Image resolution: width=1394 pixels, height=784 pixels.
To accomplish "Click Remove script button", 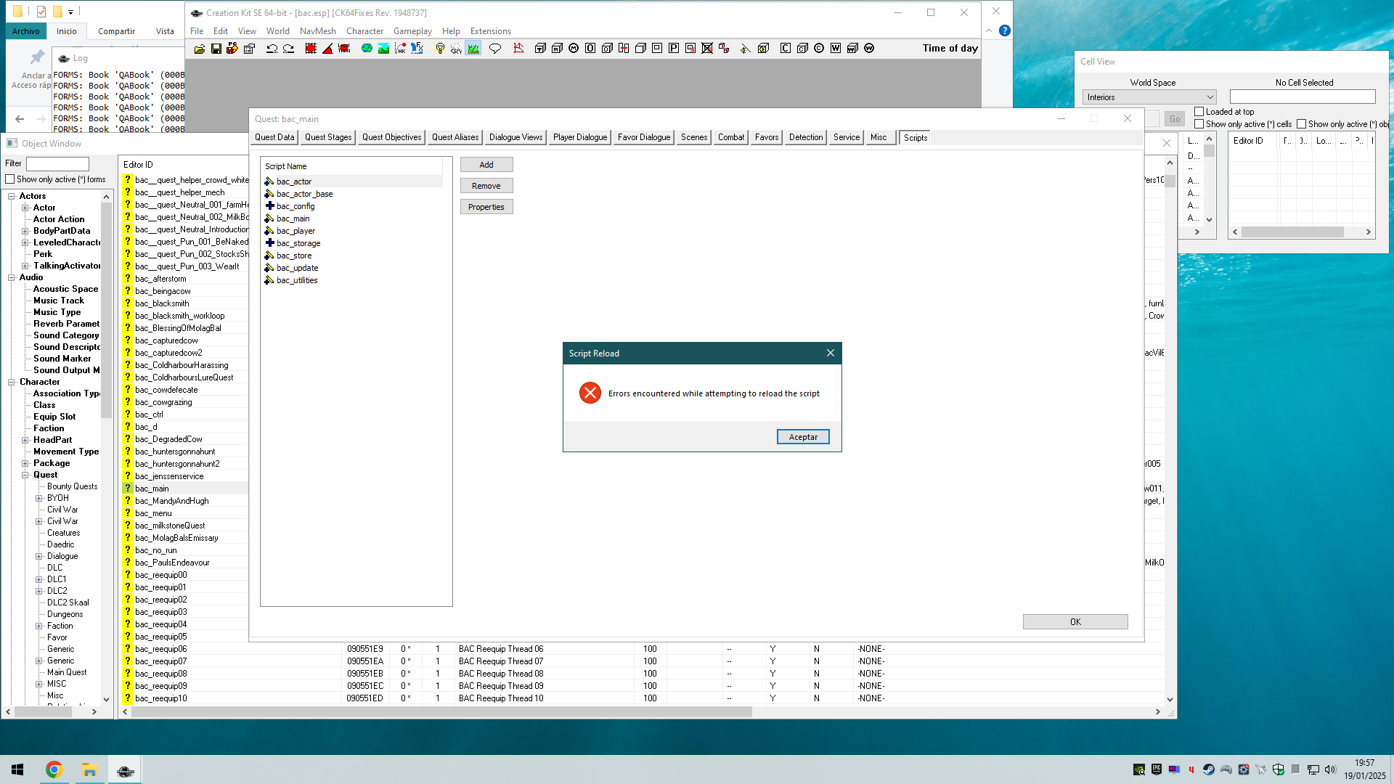I will 486,186.
